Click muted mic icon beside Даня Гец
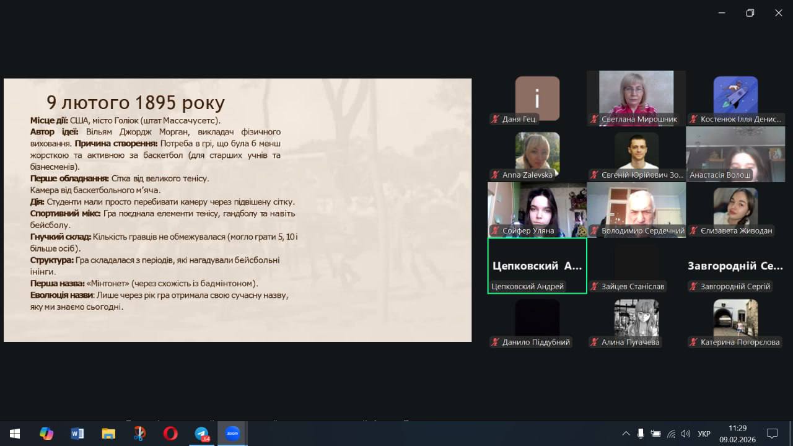This screenshot has width=793, height=446. click(x=495, y=119)
